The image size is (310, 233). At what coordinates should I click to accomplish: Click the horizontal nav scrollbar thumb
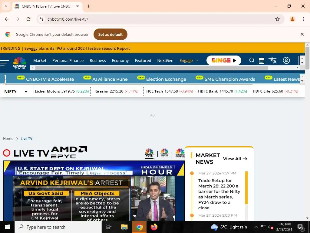coord(152,68)
